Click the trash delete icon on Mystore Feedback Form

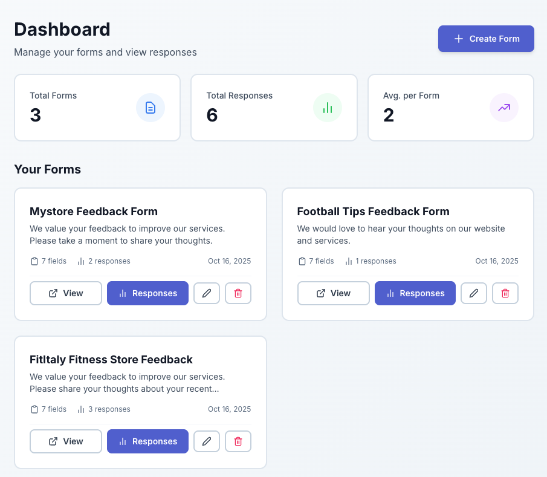point(238,293)
